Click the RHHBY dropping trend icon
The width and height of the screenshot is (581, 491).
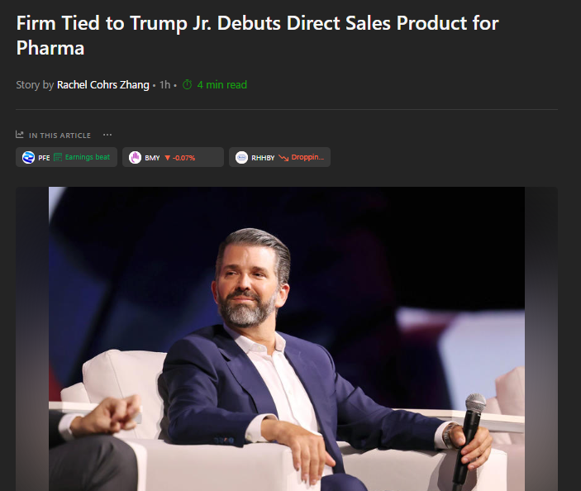click(283, 158)
